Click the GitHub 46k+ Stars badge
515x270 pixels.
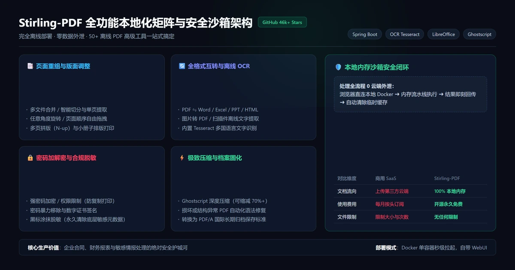click(x=282, y=22)
